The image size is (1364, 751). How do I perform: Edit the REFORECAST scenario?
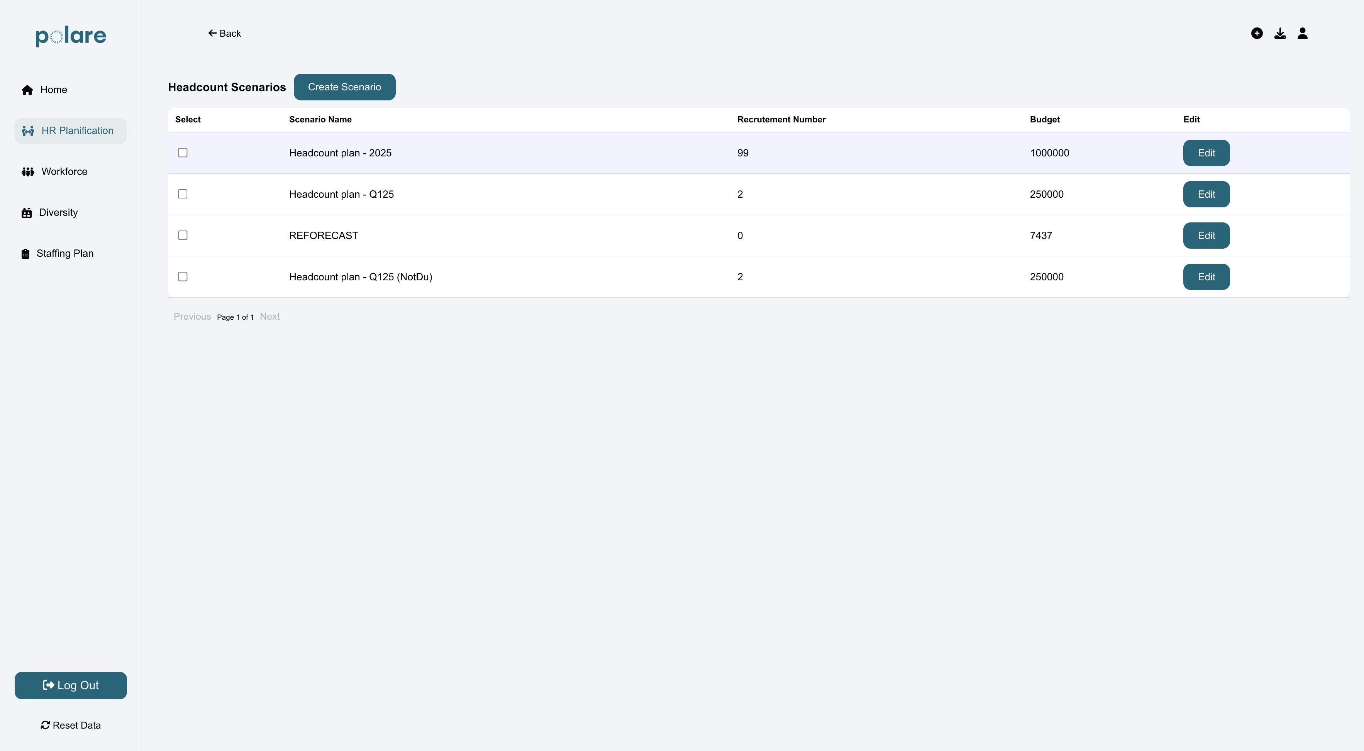(1206, 236)
